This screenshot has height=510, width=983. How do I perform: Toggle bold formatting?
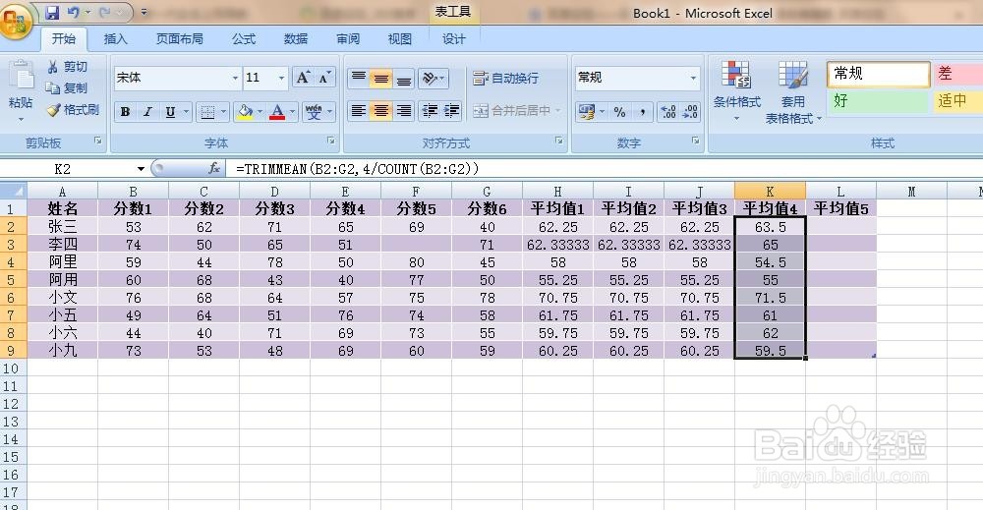point(126,111)
